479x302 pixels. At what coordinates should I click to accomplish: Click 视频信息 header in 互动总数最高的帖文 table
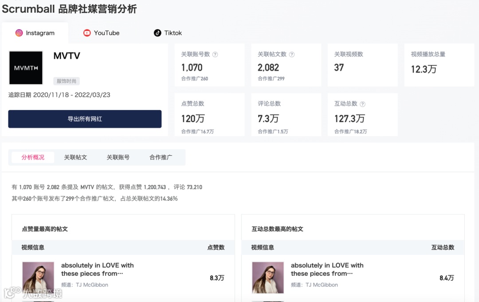point(263,248)
